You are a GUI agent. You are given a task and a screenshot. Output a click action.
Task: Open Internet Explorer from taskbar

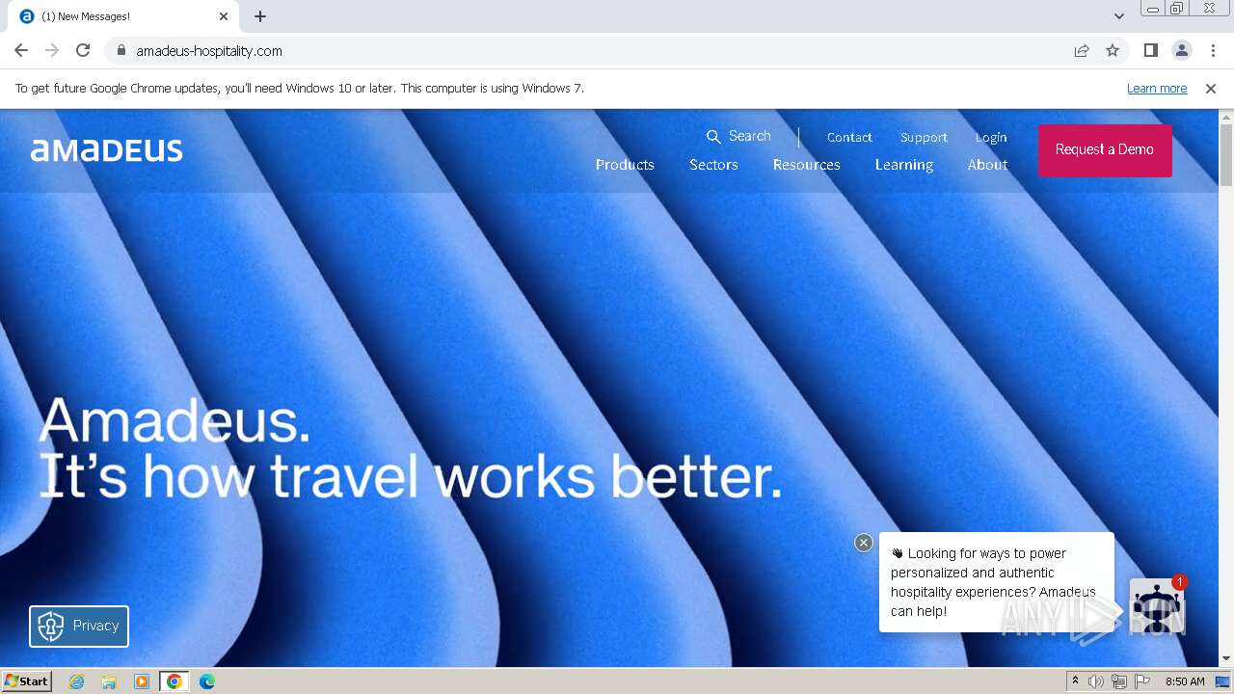76,681
